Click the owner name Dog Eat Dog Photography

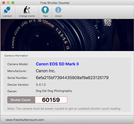click(x=54, y=91)
